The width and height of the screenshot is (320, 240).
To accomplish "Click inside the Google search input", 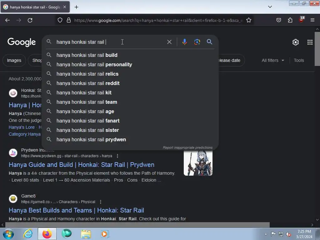I will (x=110, y=42).
